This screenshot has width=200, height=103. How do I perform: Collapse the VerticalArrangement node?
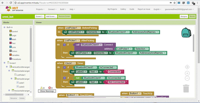pyautogui.click(x=11, y=78)
